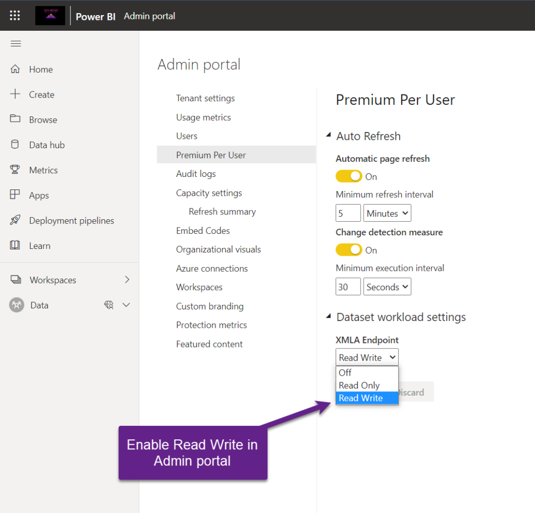Image resolution: width=535 pixels, height=513 pixels.
Task: Click the Discard button
Action: tap(416, 392)
